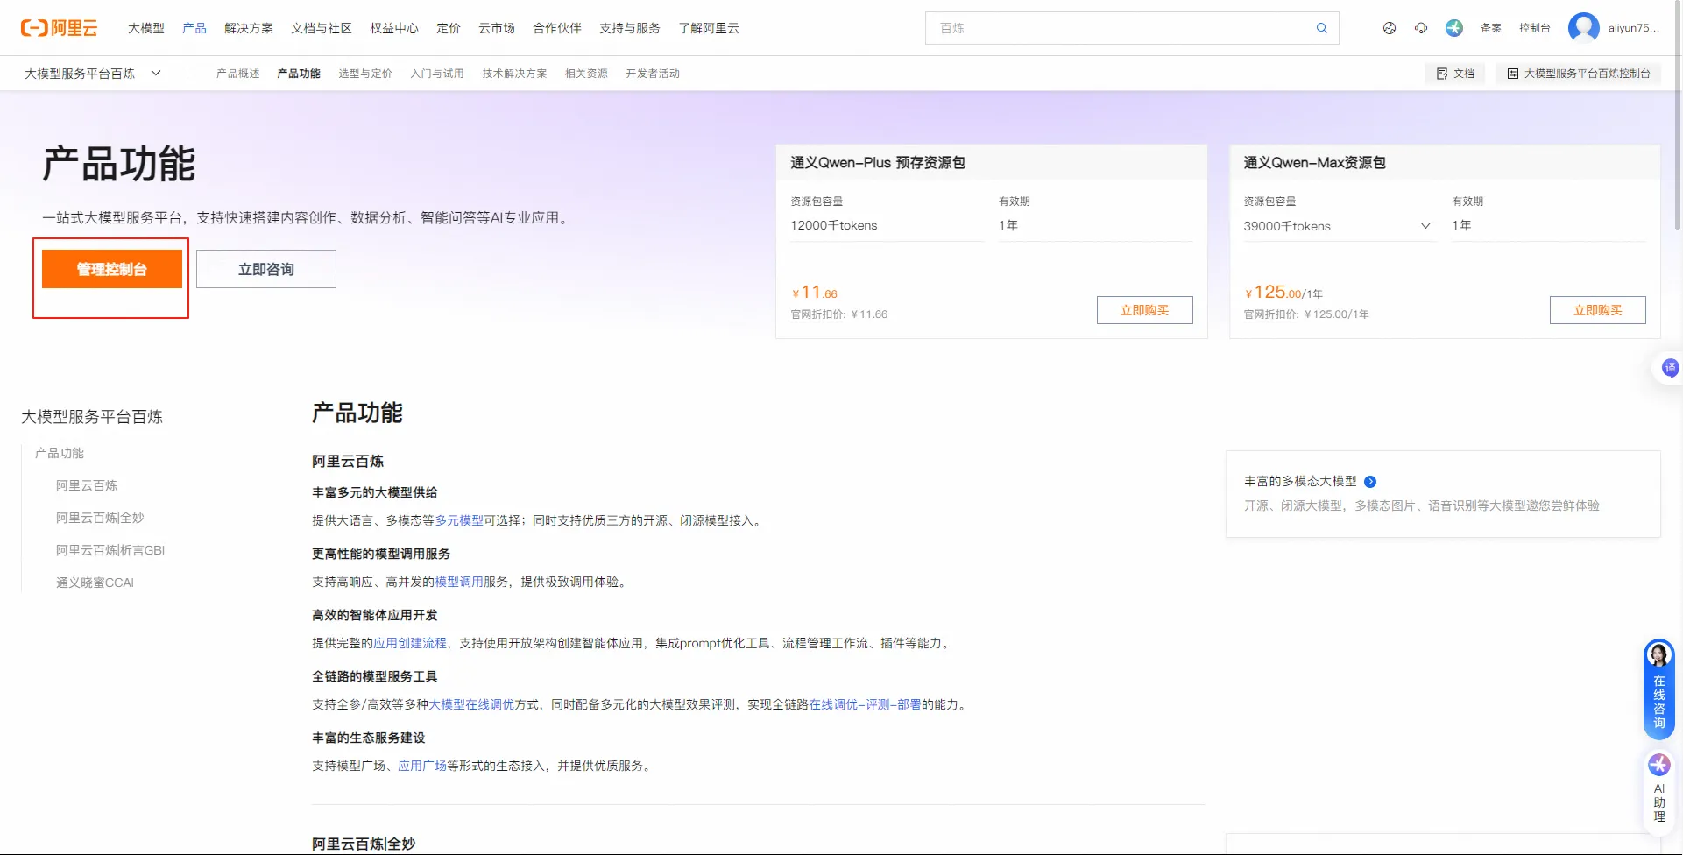Screen dimensions: 1683x855
Task: Click the Aliyun logo in the header
Action: pos(60,28)
